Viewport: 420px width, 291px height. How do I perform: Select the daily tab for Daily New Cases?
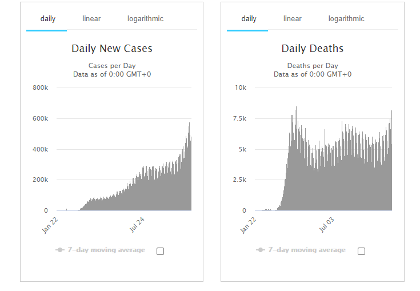47,19
